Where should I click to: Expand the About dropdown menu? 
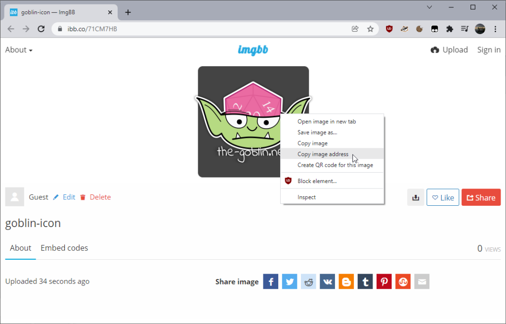tap(19, 50)
